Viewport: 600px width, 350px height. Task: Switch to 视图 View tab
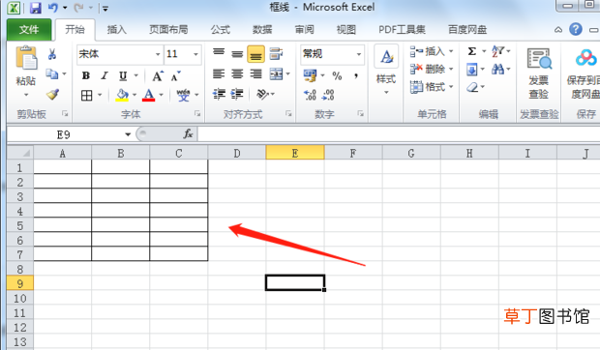click(346, 29)
